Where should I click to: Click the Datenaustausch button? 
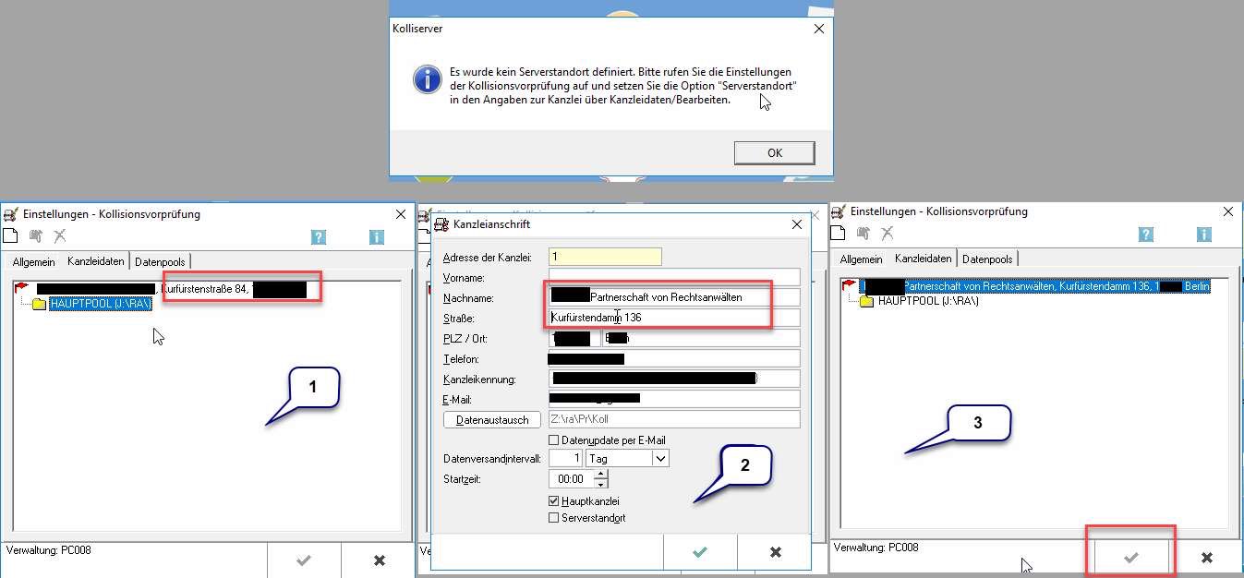tap(492, 420)
